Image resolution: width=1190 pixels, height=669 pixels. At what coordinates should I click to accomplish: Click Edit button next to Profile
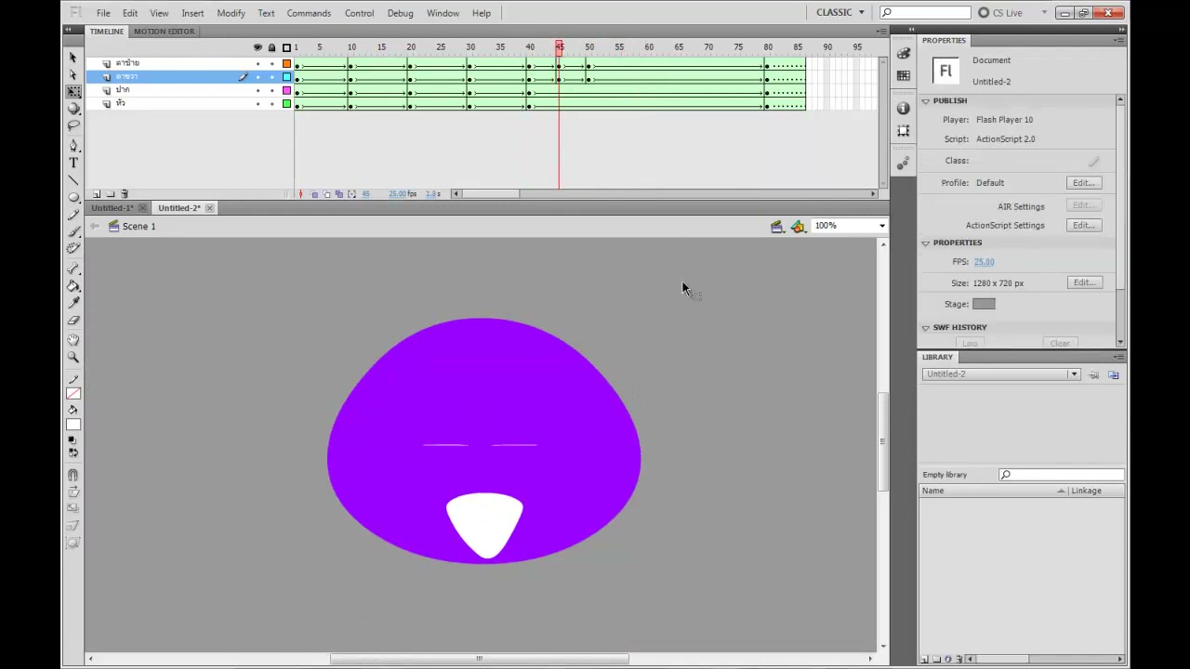(1084, 183)
